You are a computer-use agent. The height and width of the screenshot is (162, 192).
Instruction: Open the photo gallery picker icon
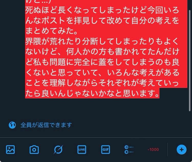click(x=10, y=149)
